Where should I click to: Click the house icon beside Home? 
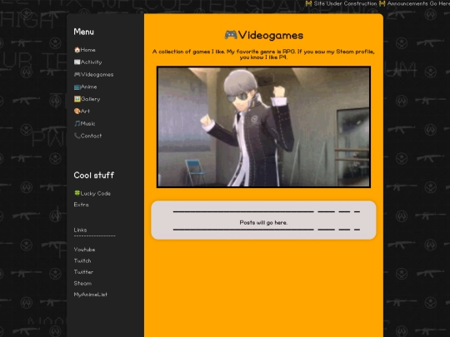click(x=77, y=50)
